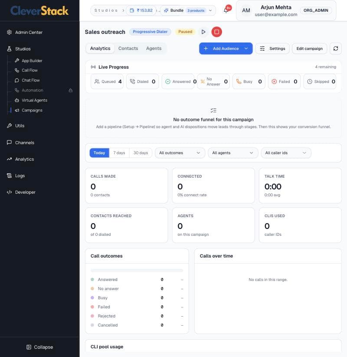Expand the Bundle products dropdown
The height and width of the screenshot is (357, 347).
pos(188,10)
